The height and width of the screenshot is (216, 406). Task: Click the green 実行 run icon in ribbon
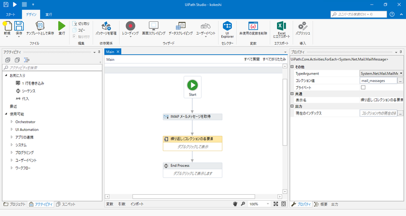[x=61, y=26]
